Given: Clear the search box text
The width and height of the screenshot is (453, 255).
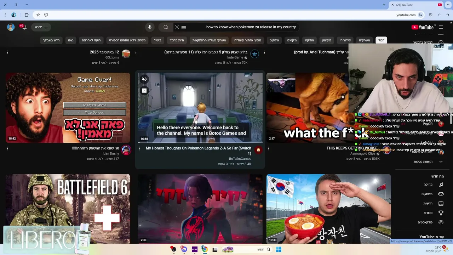Looking at the screenshot, I should point(177,27).
